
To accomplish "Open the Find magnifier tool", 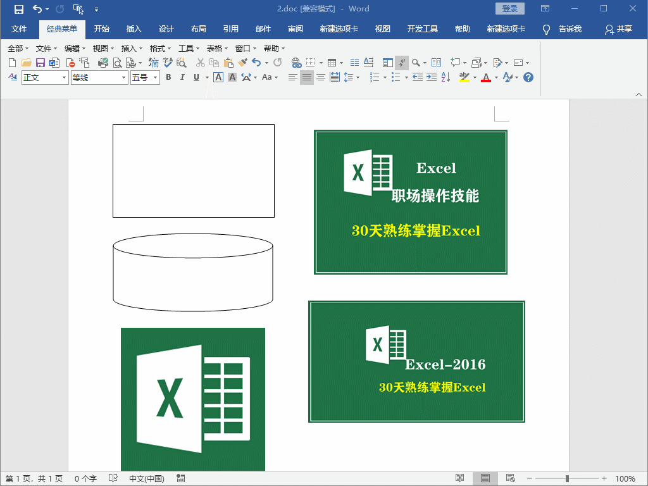I will pyautogui.click(x=416, y=63).
